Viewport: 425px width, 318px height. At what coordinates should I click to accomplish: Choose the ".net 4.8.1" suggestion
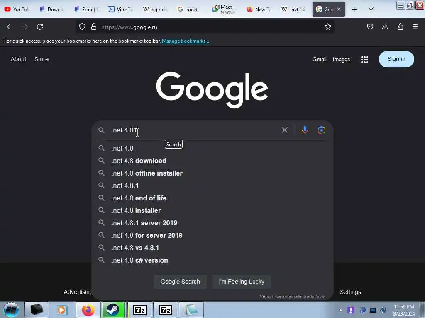point(212,185)
